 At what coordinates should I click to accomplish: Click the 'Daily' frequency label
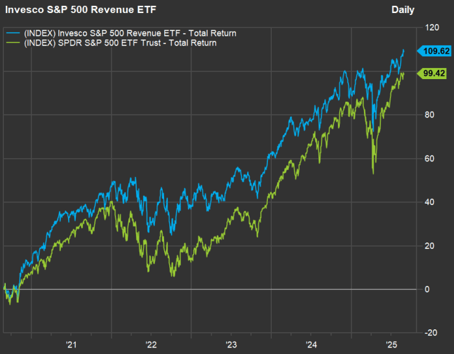click(403, 10)
